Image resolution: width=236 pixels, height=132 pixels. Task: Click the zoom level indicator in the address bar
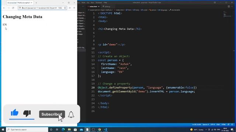(60, 8)
